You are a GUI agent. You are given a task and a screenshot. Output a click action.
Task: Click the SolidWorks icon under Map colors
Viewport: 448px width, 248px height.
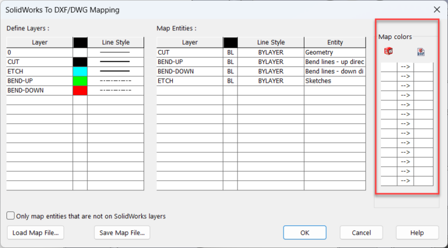(388, 51)
